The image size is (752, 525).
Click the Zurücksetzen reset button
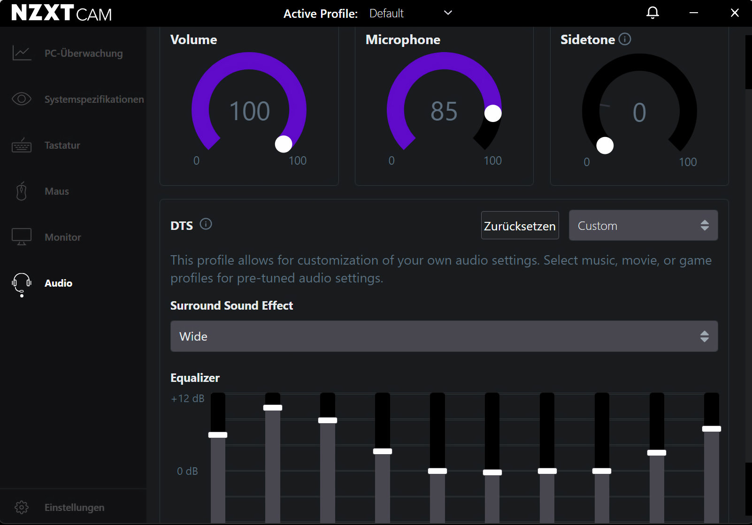coord(520,226)
